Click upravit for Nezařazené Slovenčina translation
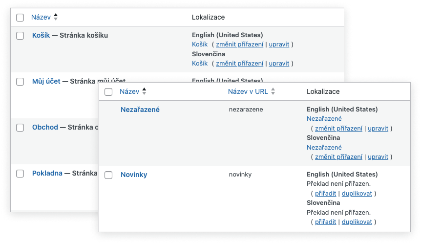421x244 pixels. [378, 157]
